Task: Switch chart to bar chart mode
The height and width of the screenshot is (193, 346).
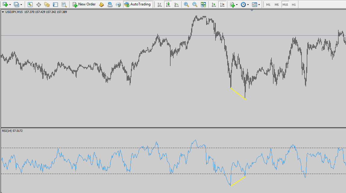Action: (159, 5)
